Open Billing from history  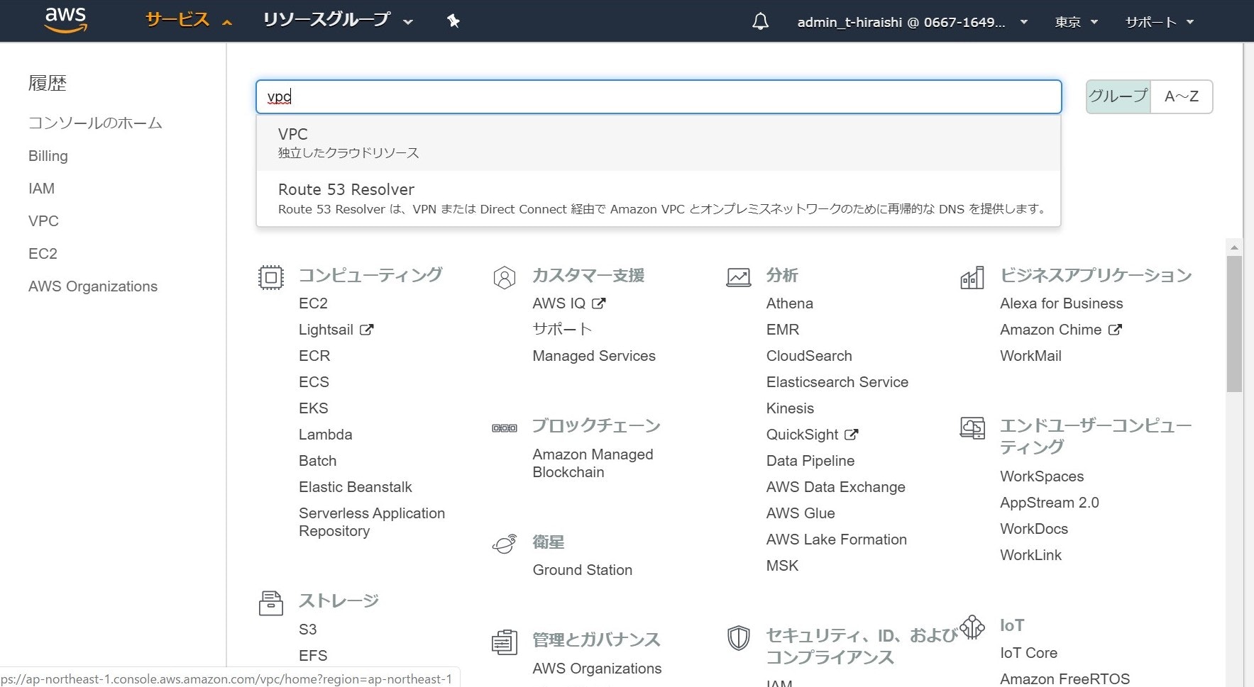[48, 156]
